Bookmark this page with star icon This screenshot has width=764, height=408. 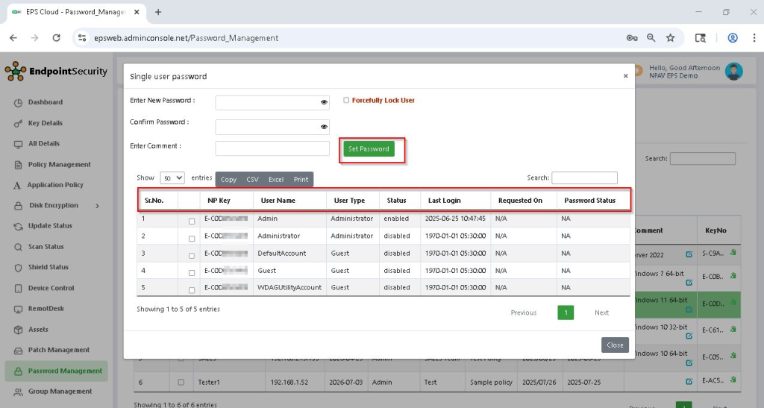[x=671, y=38]
